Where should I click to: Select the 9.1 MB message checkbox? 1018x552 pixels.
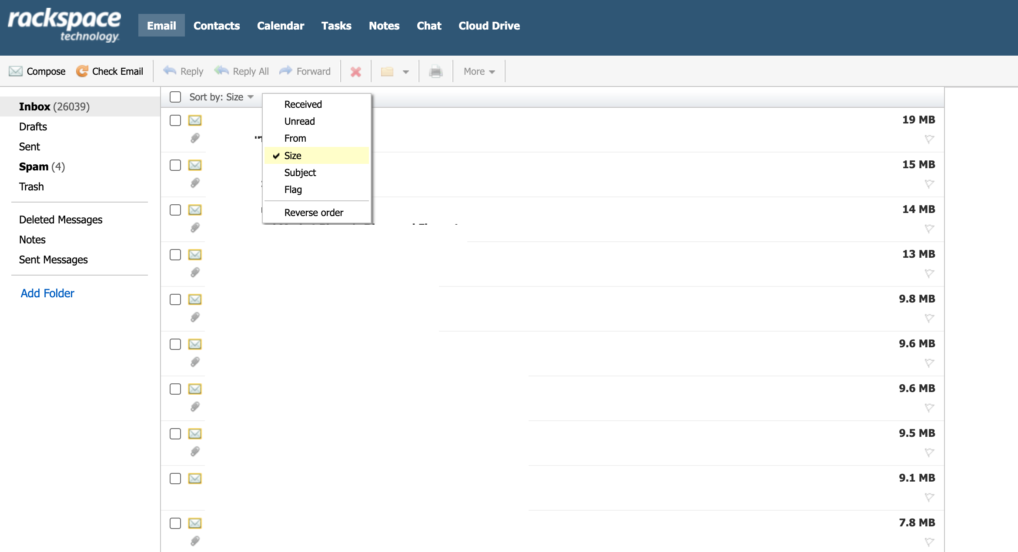(x=175, y=479)
